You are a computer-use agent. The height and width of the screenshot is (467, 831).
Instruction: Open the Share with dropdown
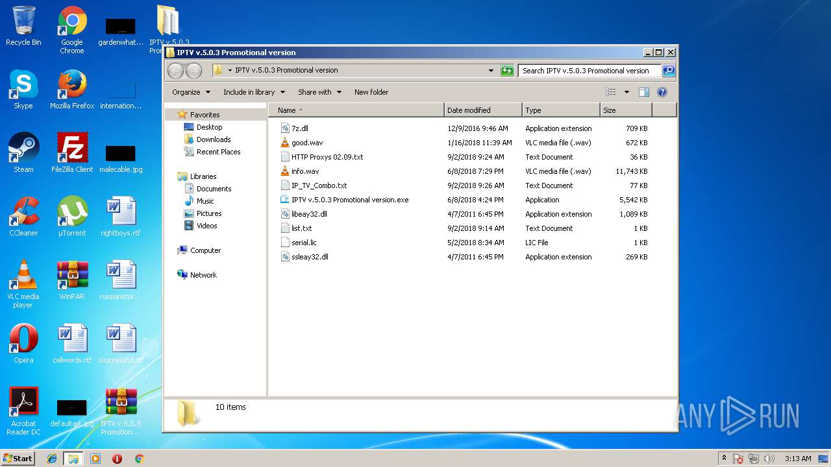tap(319, 92)
